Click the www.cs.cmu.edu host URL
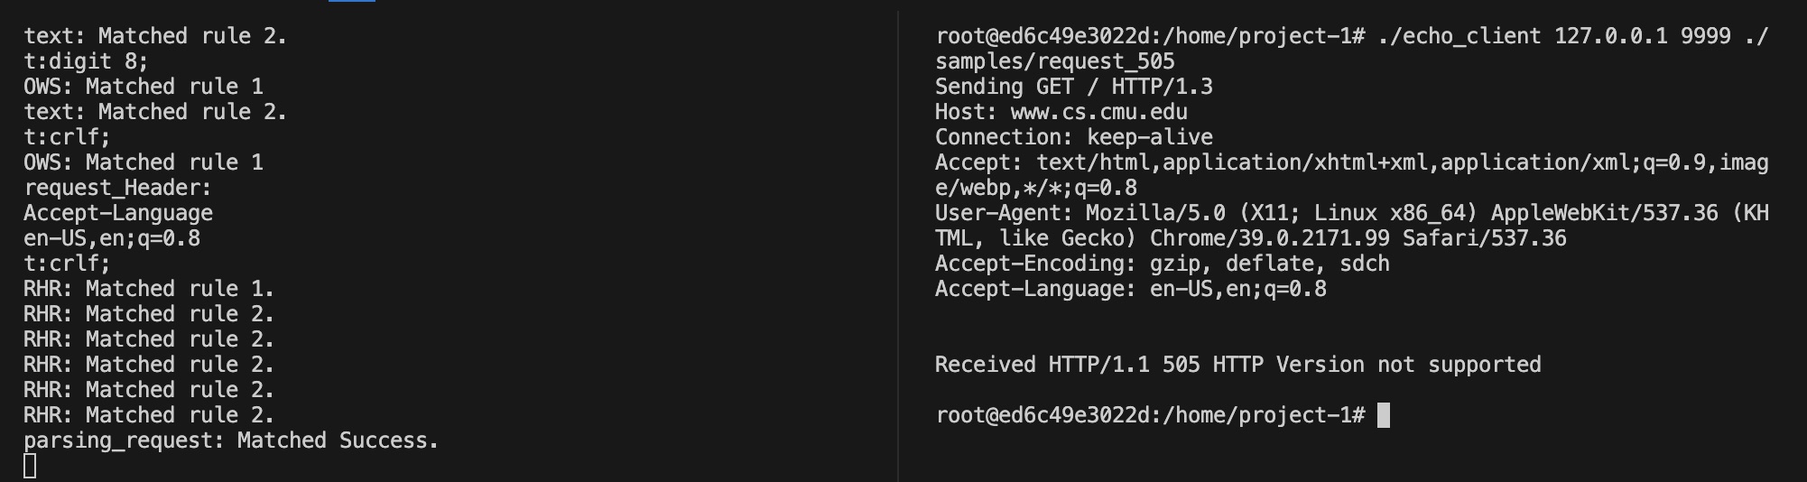Viewport: 1807px width, 482px height. coord(1098,112)
